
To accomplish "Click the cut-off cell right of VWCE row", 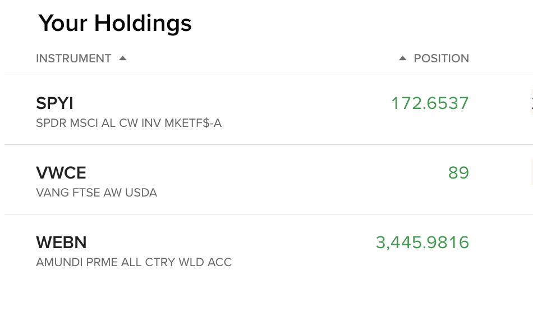I will 532,172.
